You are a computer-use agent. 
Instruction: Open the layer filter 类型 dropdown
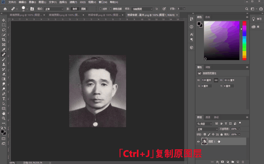204,124
